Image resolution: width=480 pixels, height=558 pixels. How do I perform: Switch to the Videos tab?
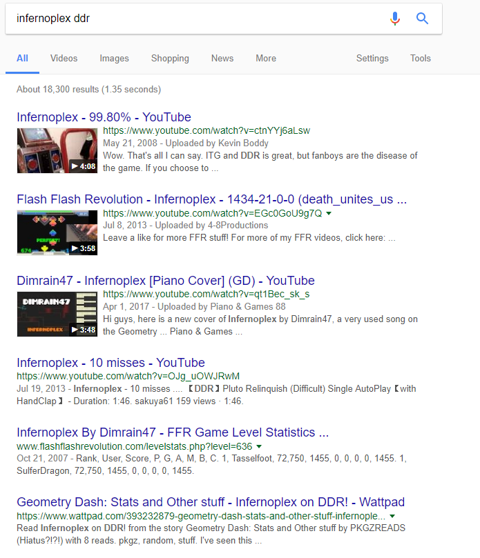[64, 59]
